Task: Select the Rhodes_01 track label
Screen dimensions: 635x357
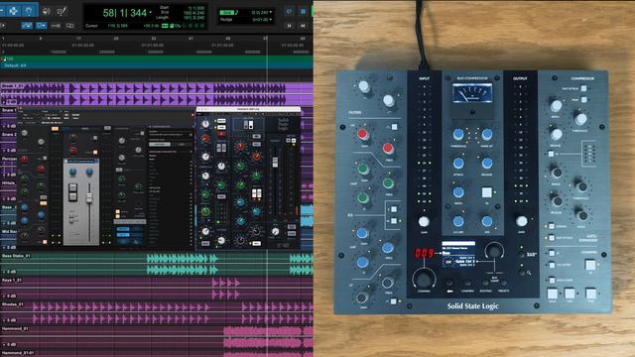Action: click(x=13, y=304)
